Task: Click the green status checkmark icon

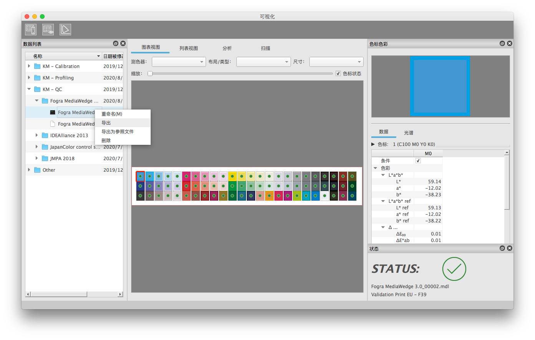Action: point(454,269)
